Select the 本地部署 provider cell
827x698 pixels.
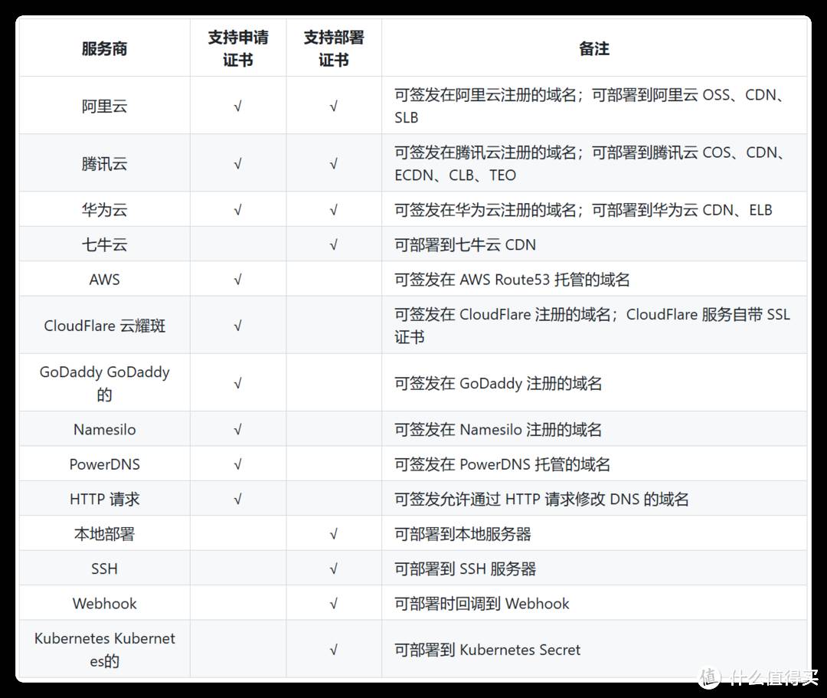tap(104, 534)
